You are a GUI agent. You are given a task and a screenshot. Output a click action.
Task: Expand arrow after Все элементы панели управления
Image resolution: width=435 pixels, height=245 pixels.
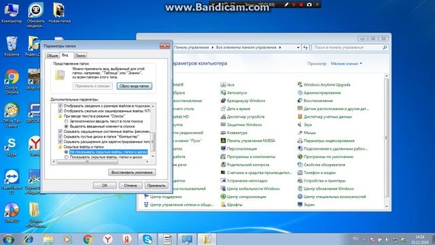(280, 48)
